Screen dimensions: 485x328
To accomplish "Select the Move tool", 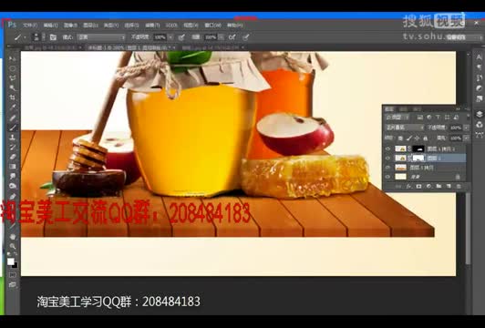I will 13,58.
